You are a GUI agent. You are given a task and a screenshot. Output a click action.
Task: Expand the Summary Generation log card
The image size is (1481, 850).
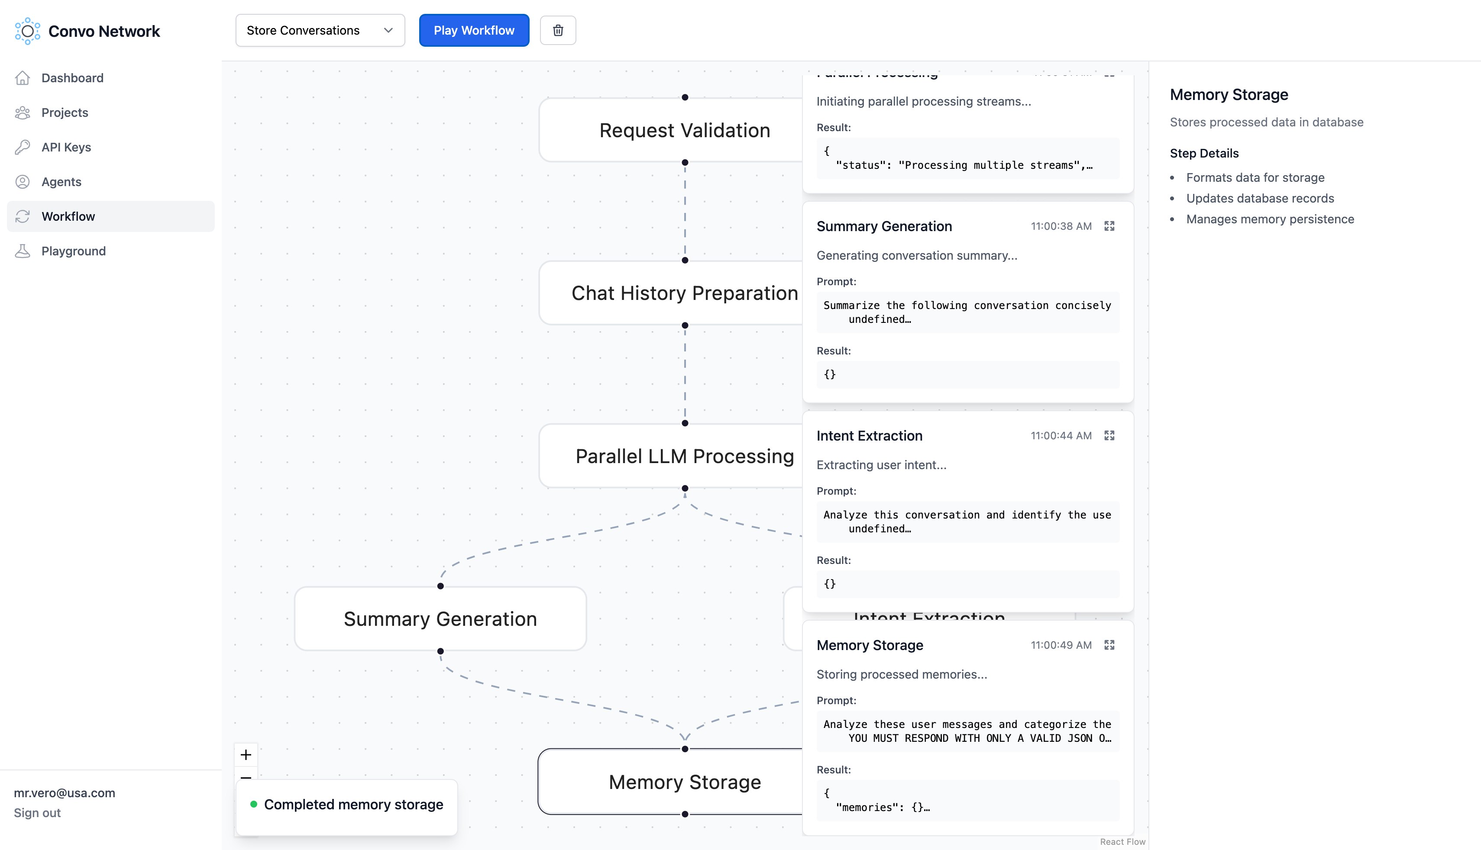point(1109,226)
